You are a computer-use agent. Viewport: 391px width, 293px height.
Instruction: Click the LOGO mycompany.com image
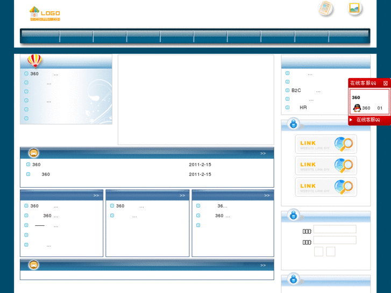45,13
